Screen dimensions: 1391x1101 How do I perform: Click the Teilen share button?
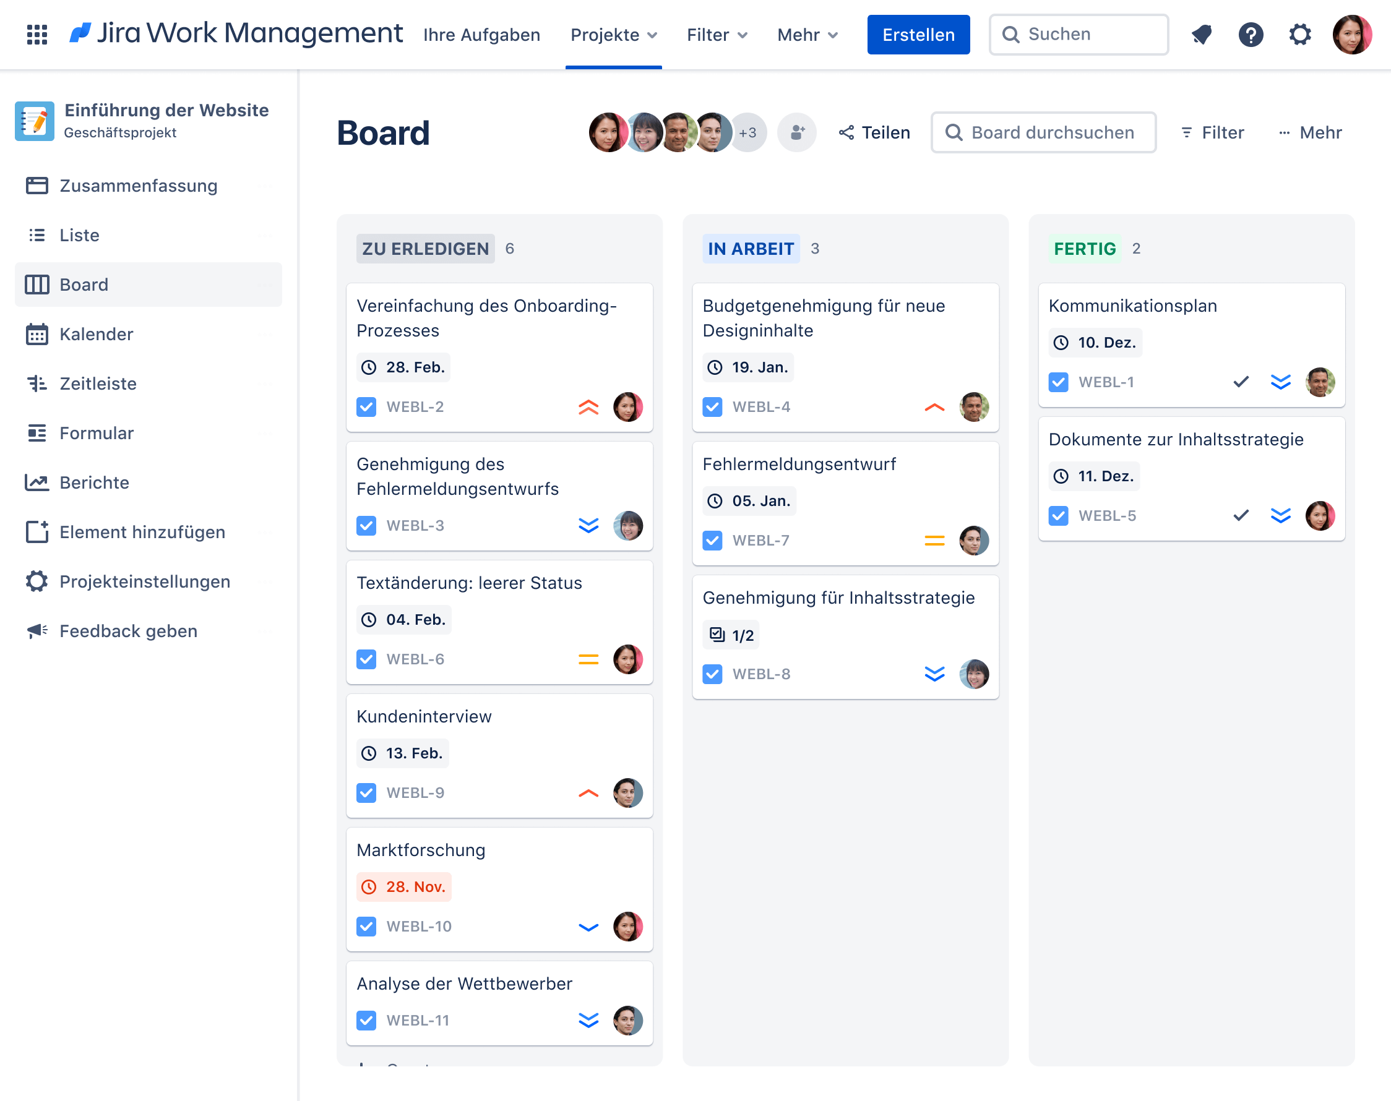874,133
